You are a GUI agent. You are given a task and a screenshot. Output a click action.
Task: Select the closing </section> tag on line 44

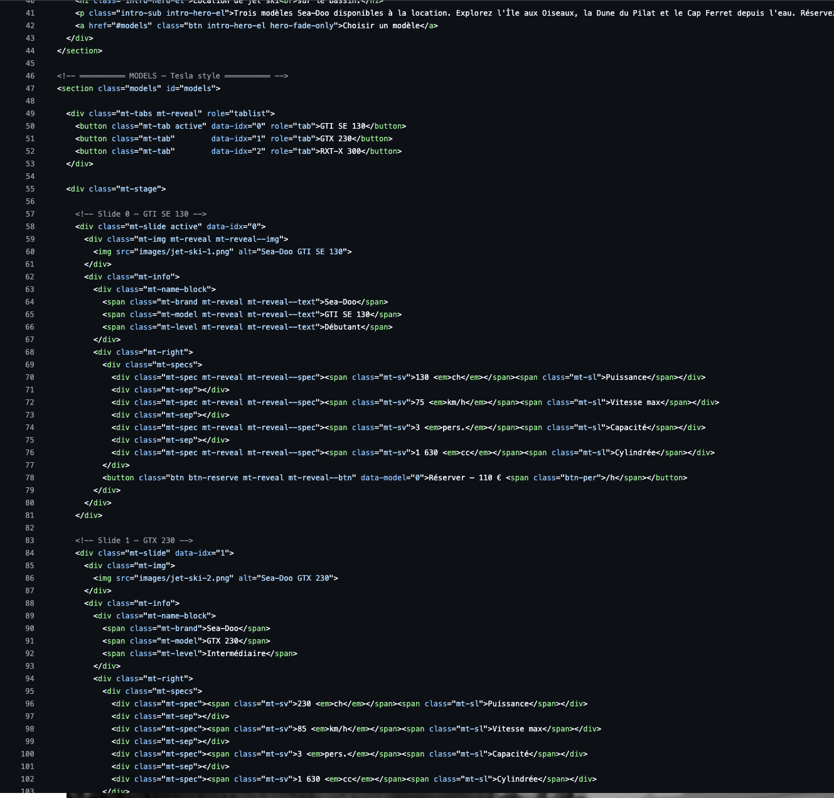80,51
